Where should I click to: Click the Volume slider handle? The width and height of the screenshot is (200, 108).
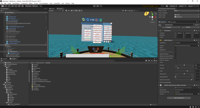tap(178, 68)
